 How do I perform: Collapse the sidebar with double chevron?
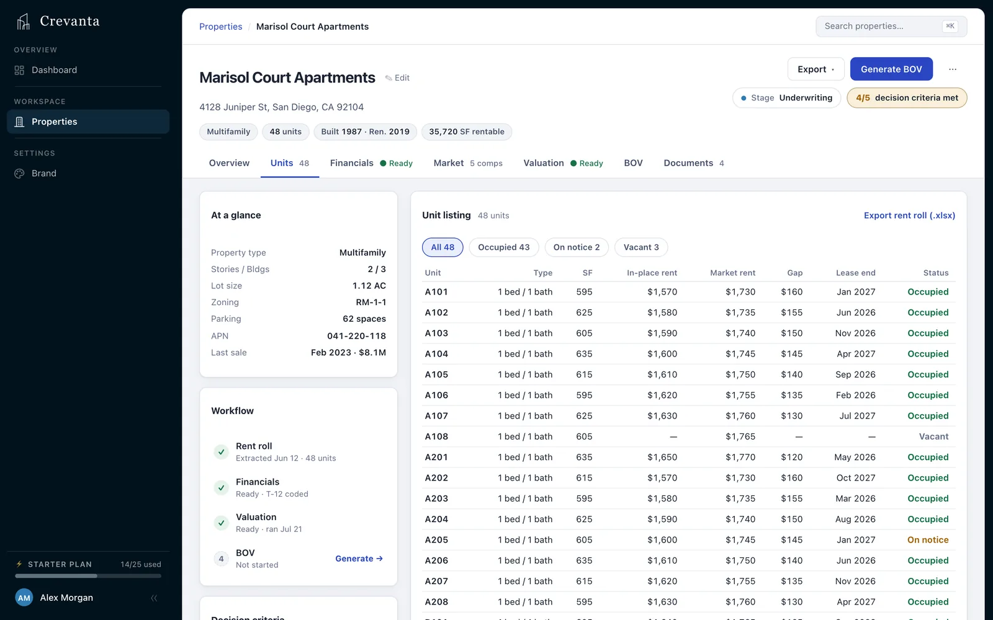[x=154, y=598]
